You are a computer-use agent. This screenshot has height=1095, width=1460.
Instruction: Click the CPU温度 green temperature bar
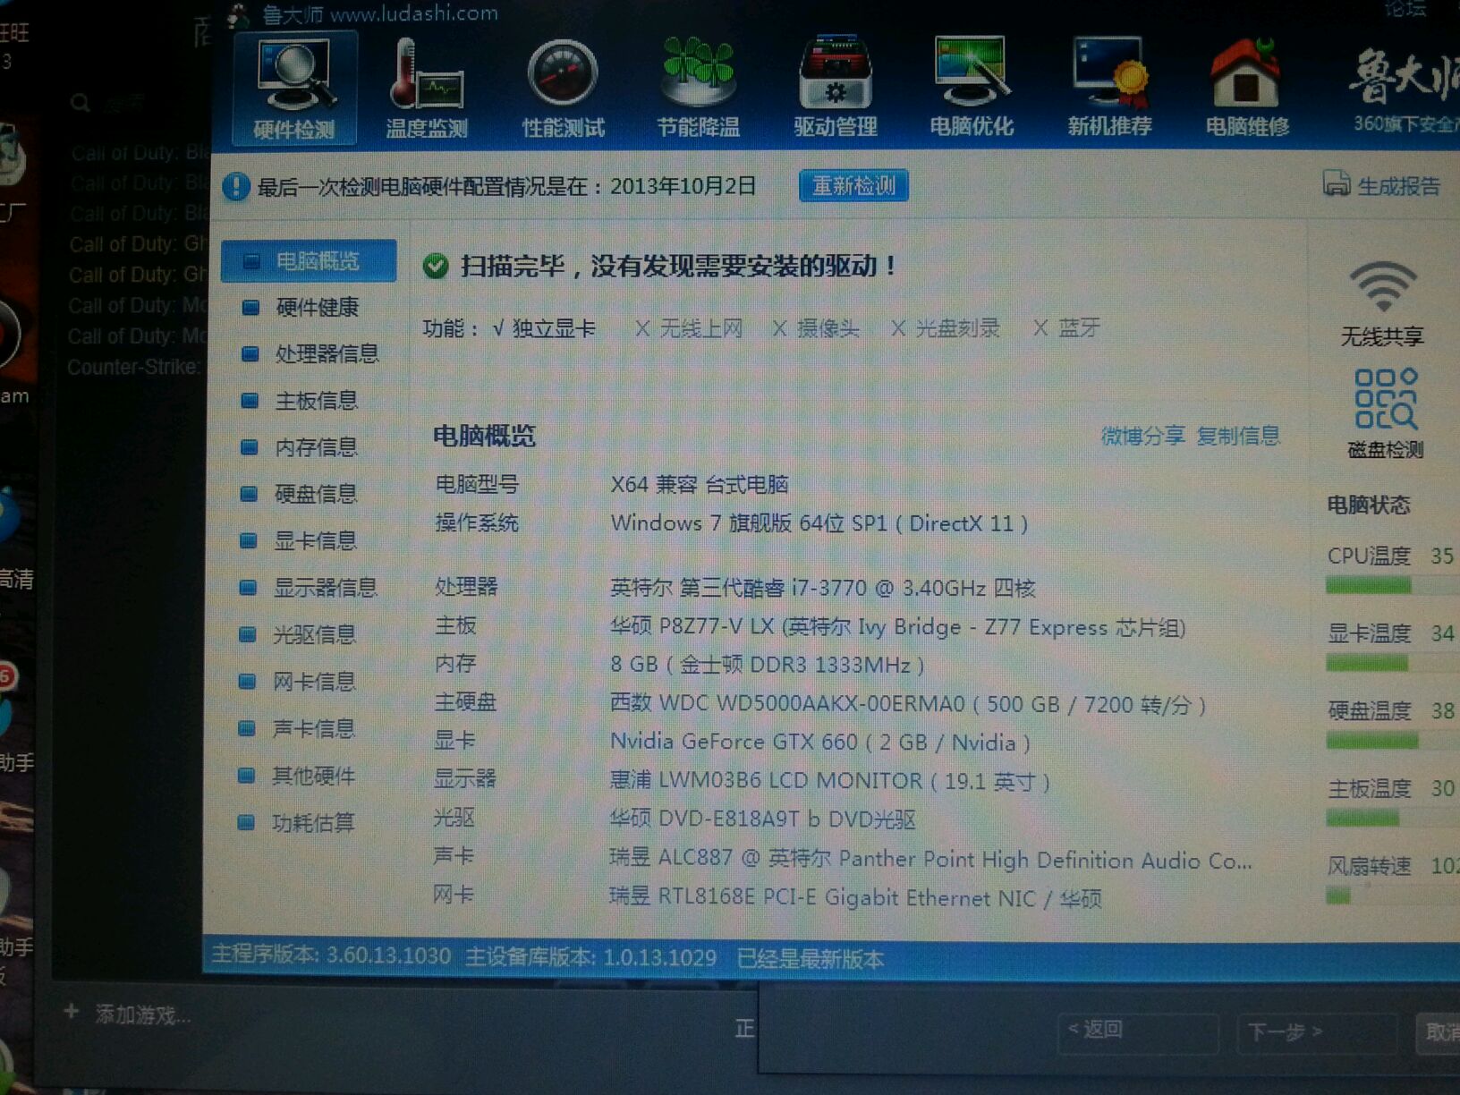click(x=1368, y=586)
